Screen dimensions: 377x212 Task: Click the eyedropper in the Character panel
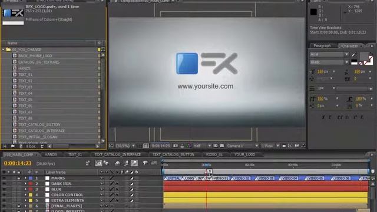(x=354, y=55)
